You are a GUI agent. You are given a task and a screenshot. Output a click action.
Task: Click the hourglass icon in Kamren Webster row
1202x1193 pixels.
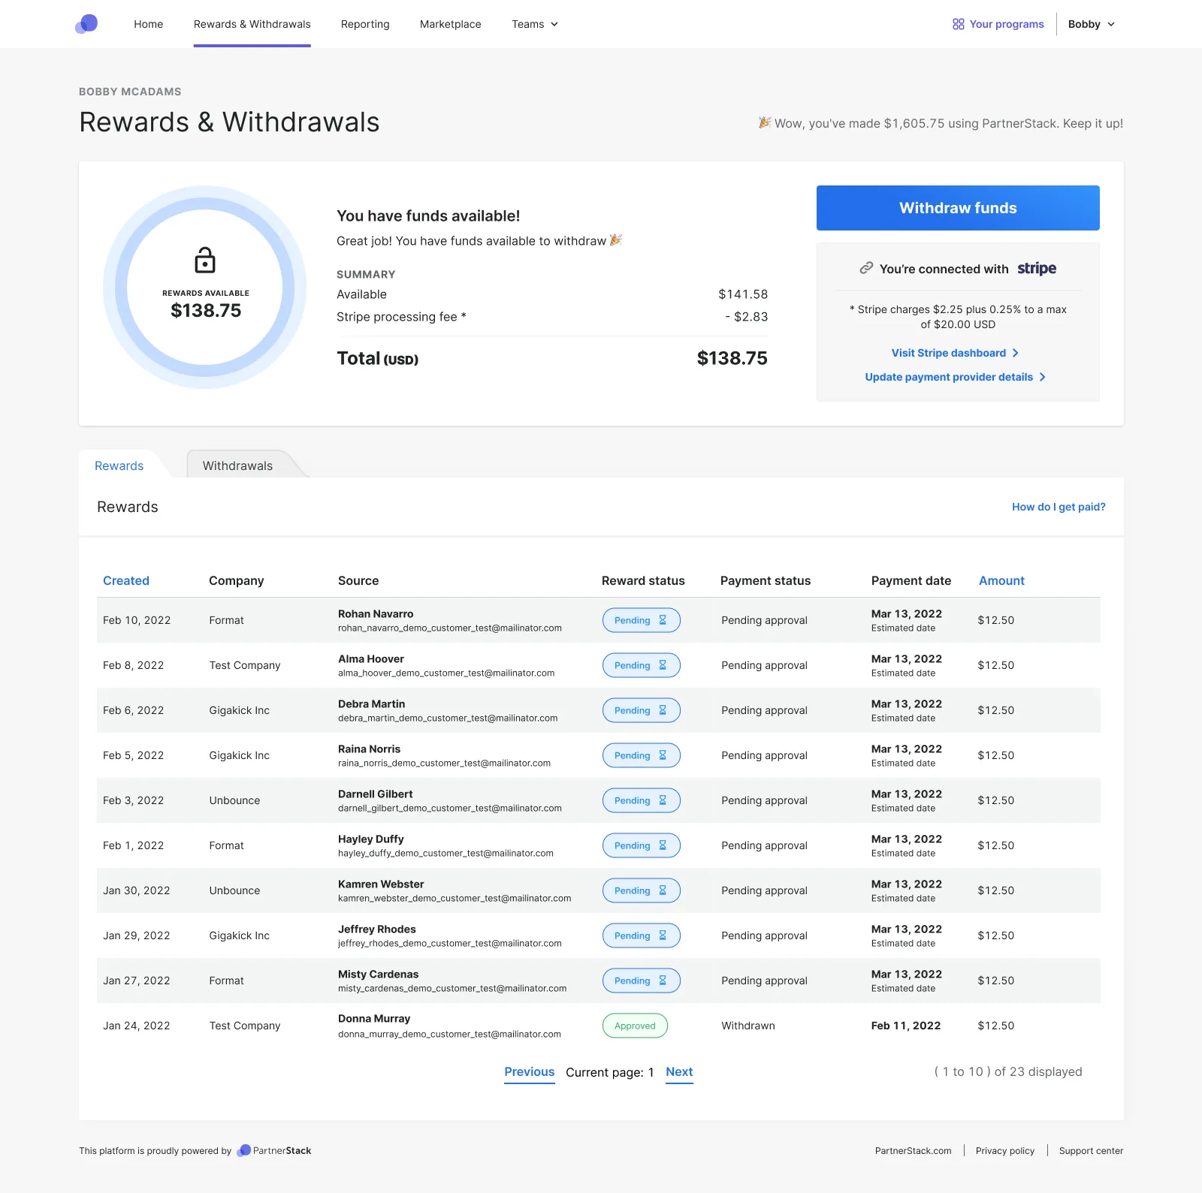pos(663,890)
